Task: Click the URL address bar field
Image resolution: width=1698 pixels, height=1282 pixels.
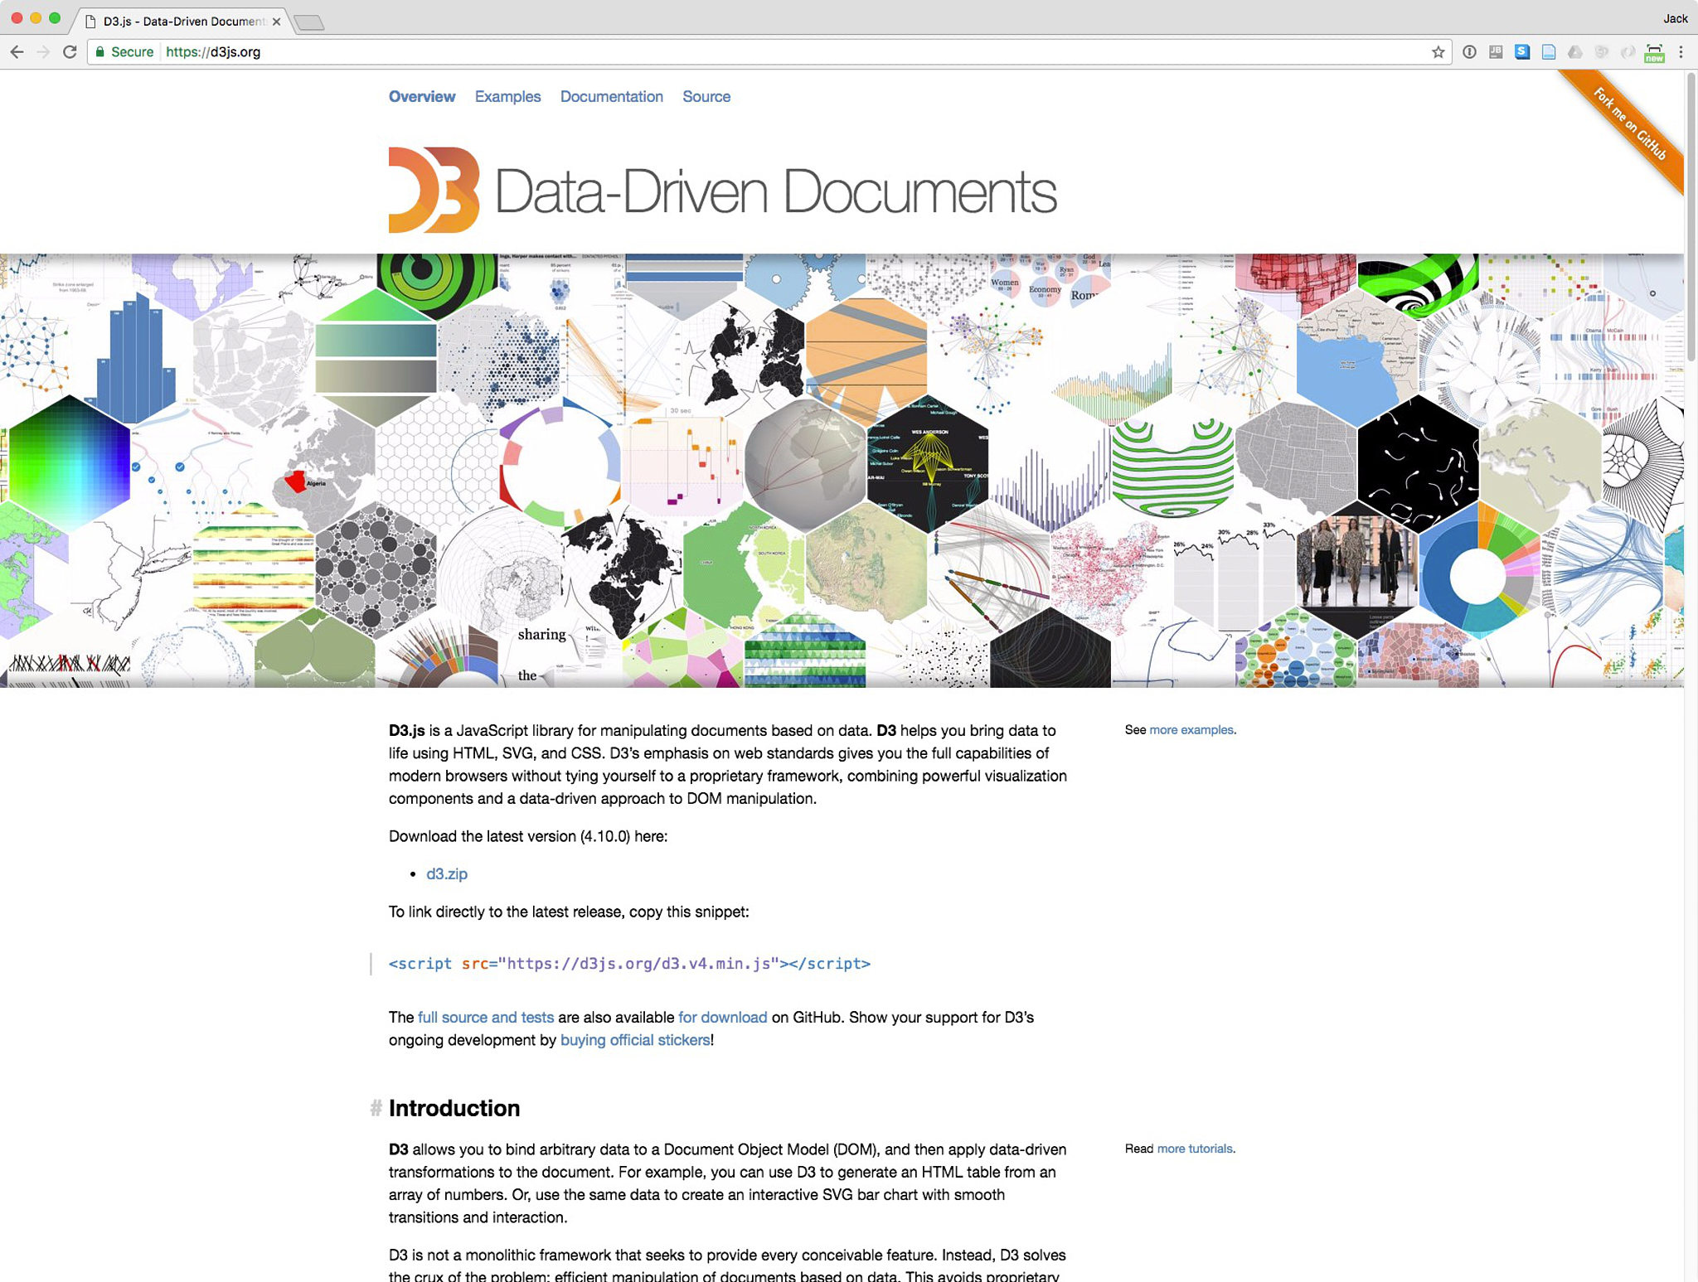Action: tap(746, 52)
